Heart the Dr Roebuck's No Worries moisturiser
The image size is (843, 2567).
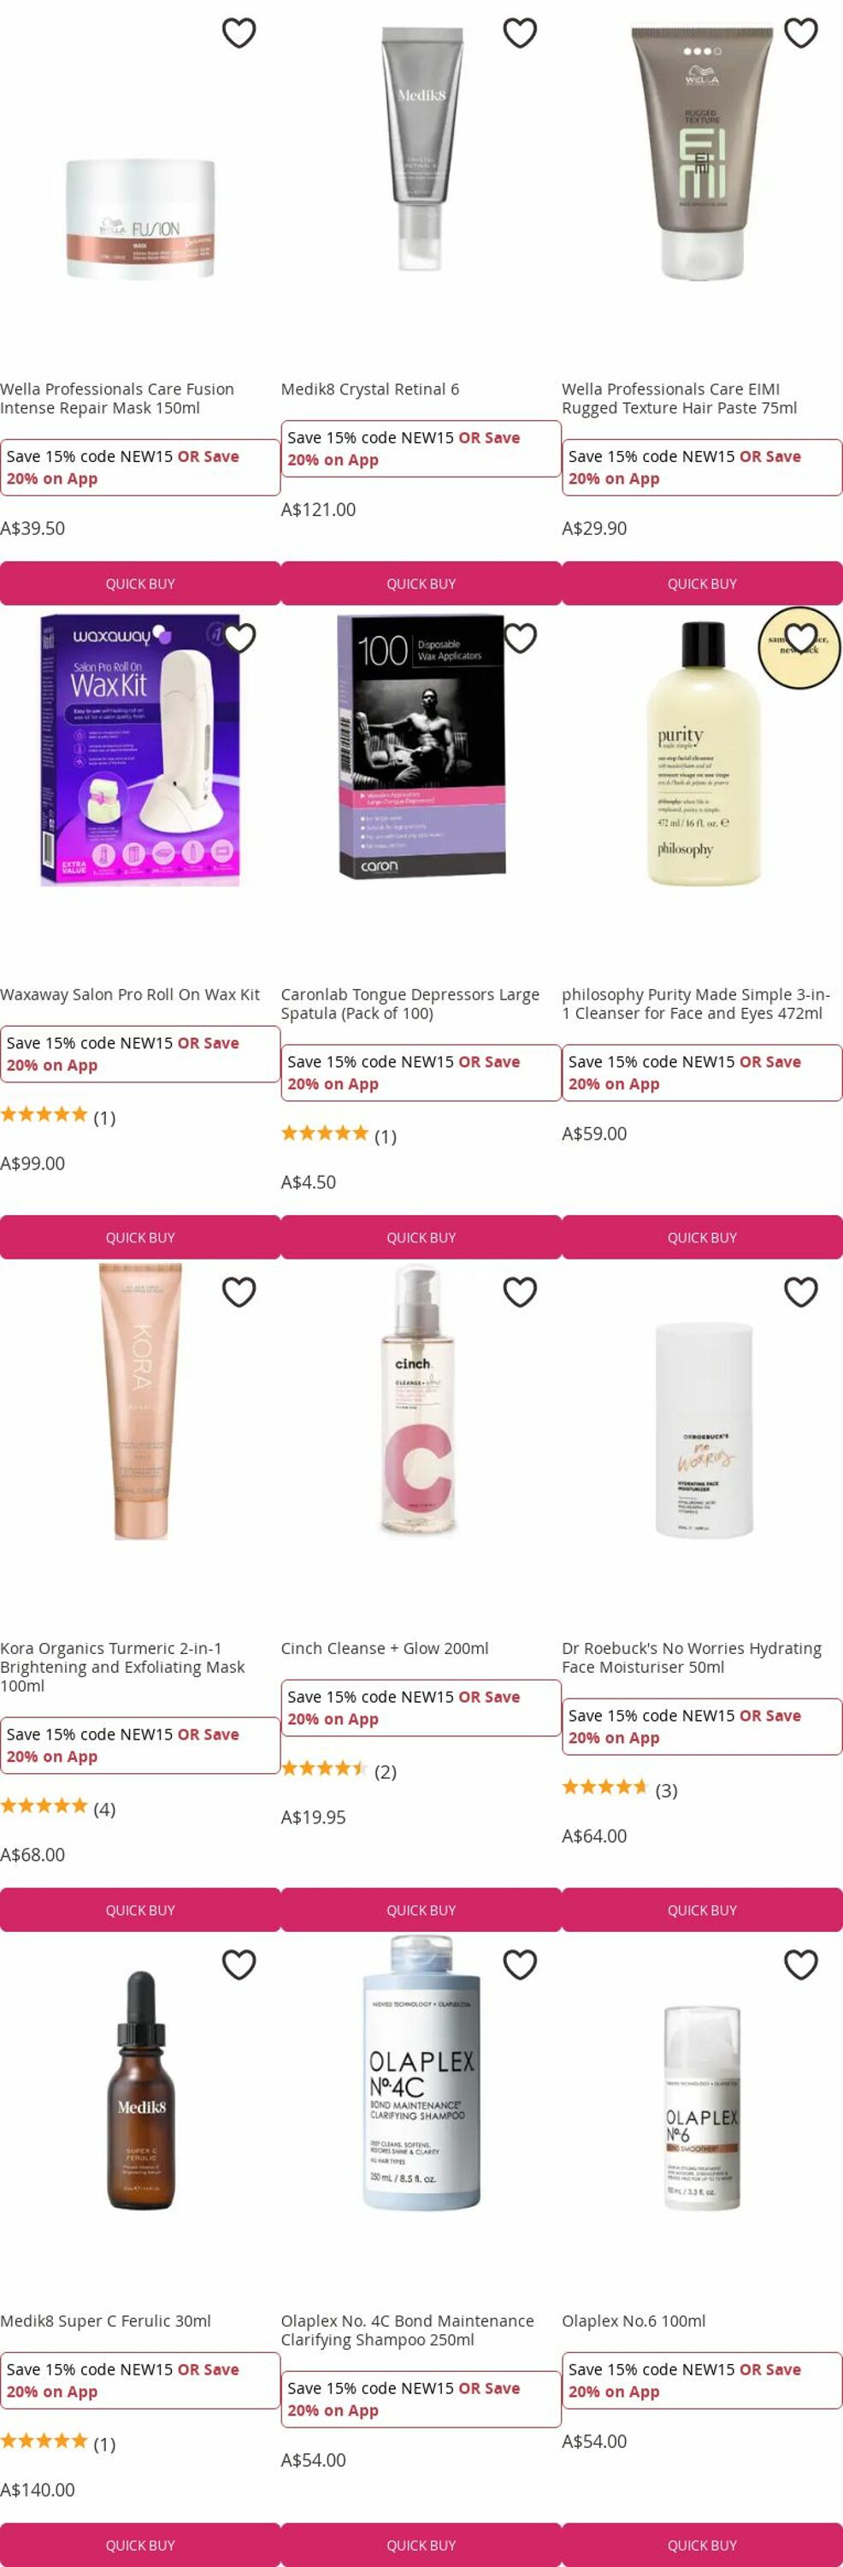[801, 1291]
